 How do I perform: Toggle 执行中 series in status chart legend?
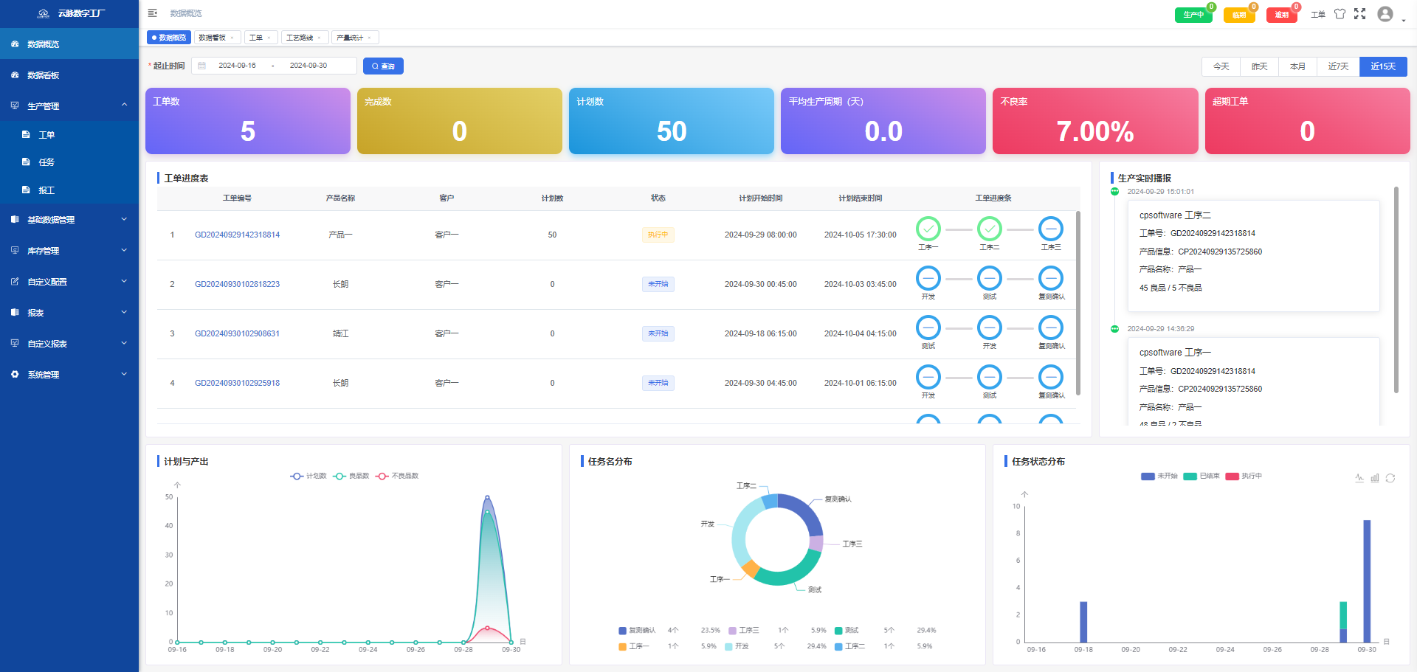click(1244, 476)
